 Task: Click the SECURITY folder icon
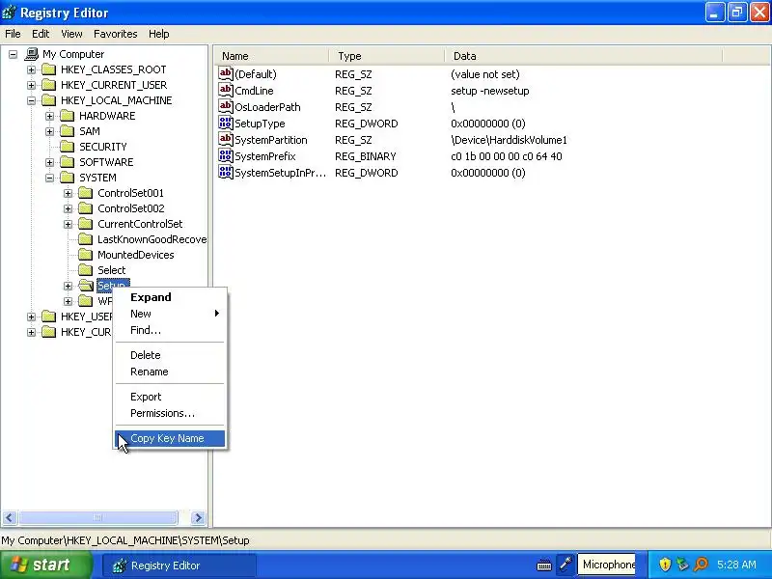[x=67, y=147]
